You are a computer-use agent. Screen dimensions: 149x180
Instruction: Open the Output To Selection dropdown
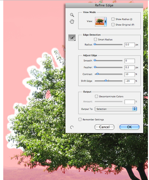tap(116, 109)
